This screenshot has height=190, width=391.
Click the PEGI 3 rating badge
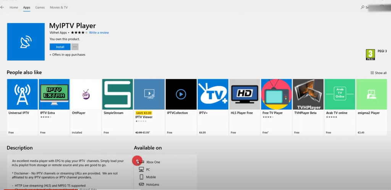point(370,55)
